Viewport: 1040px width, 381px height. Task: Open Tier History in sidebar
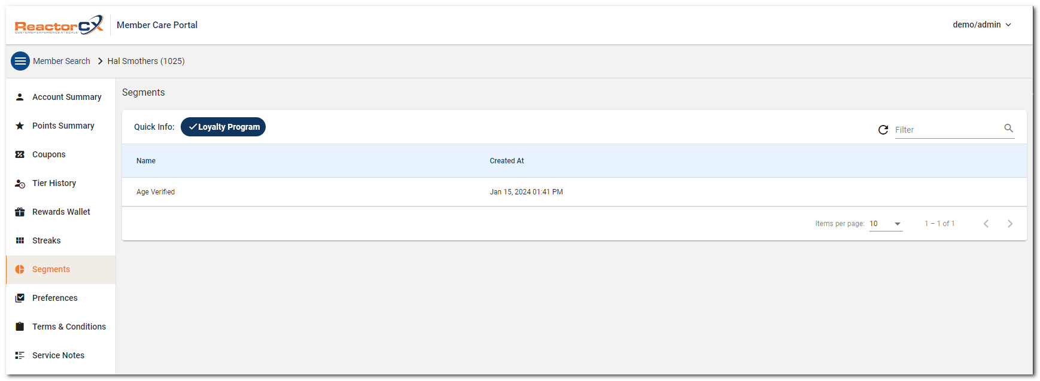[54, 183]
